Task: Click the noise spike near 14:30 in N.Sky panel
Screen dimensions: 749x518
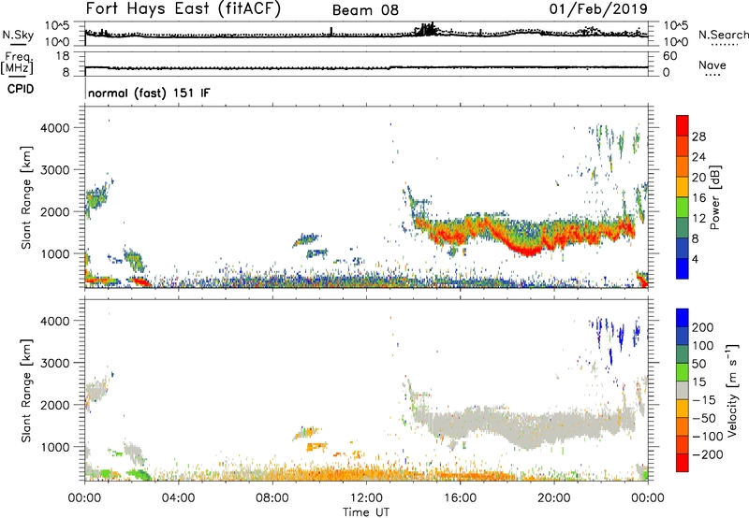Action: (427, 29)
